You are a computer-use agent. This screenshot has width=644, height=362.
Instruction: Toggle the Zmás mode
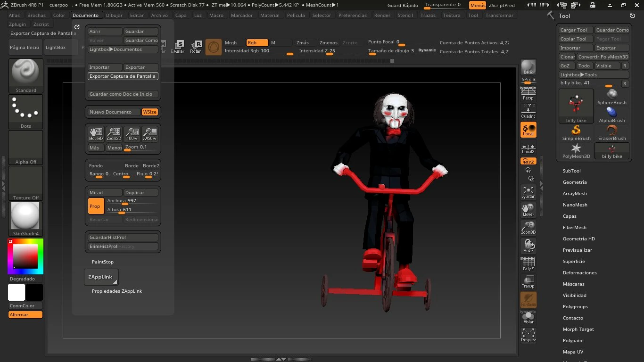tap(306, 42)
